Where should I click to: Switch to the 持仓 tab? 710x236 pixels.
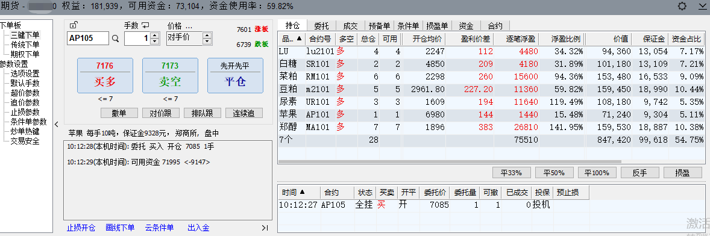[x=293, y=26]
